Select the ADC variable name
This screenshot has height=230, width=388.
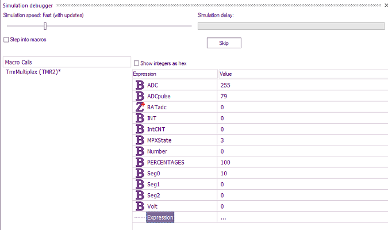tap(152, 85)
